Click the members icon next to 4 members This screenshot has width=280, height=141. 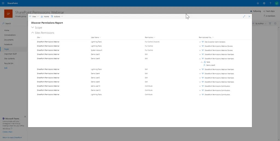(x=264, y=16)
